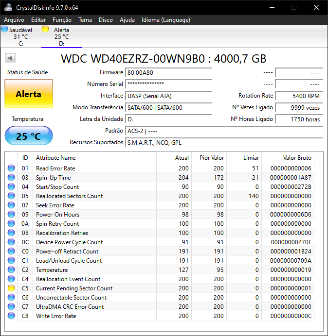Select the disk title WDC WD40EZRZ-00WN9B0
The width and height of the screenshot is (328, 336).
tap(133, 58)
